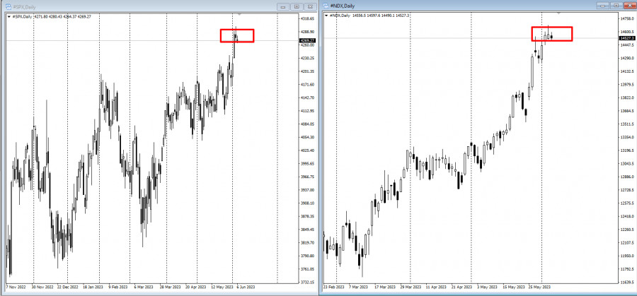Click NDX price level 14758.0

628,18
